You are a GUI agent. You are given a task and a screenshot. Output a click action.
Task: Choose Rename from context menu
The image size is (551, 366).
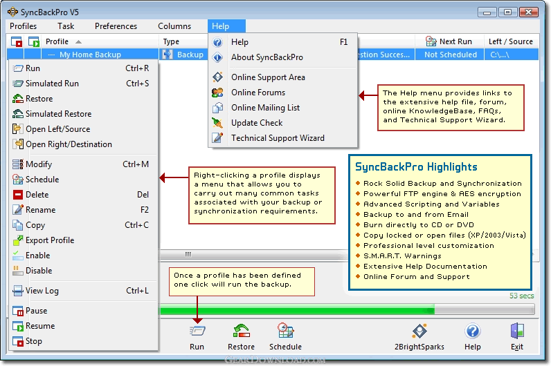[83, 210]
